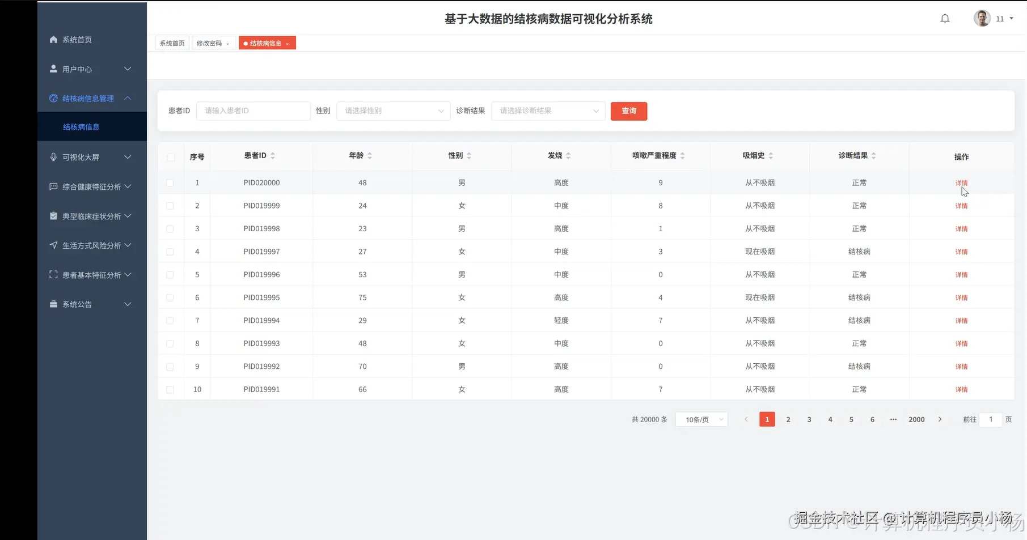This screenshot has width=1027, height=540.
Task: Expand the 可视化大屏 sidebar menu
Action: pyautogui.click(x=128, y=157)
